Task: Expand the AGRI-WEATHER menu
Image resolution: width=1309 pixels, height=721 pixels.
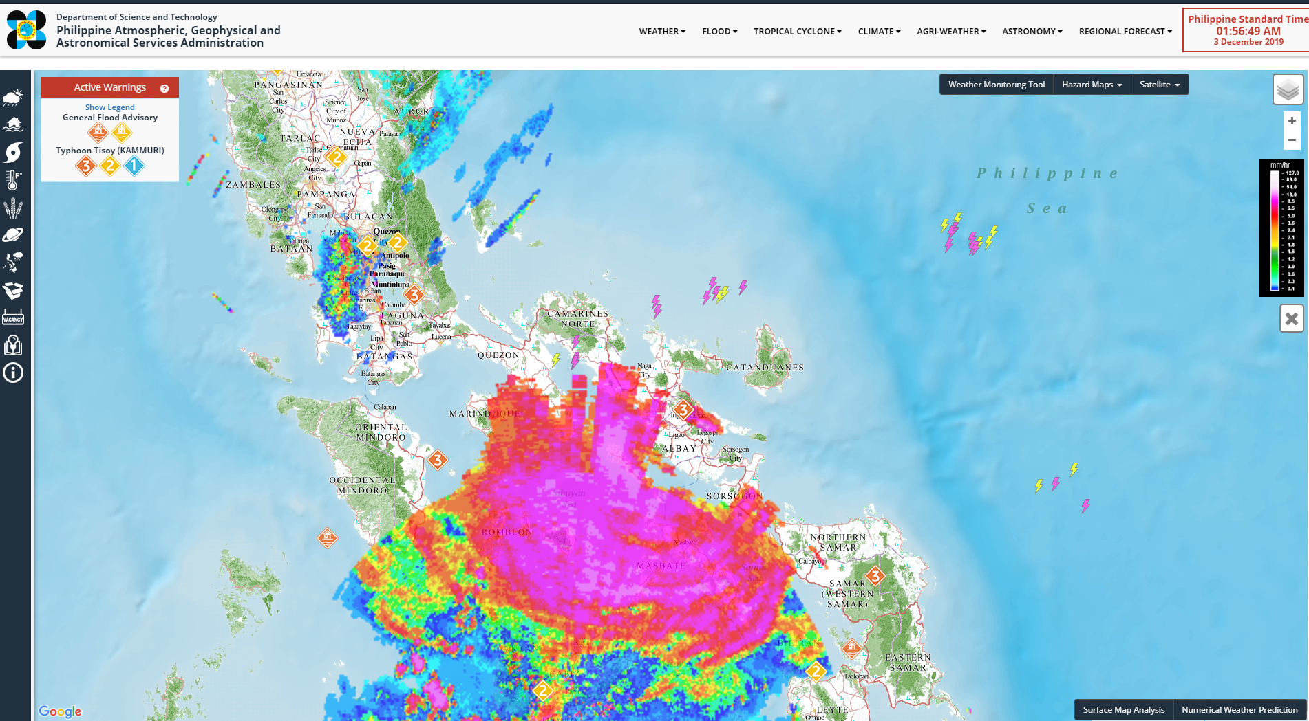Action: point(952,32)
